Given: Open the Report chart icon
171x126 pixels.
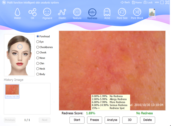Looking at the screenshot, I should coord(152,12).
